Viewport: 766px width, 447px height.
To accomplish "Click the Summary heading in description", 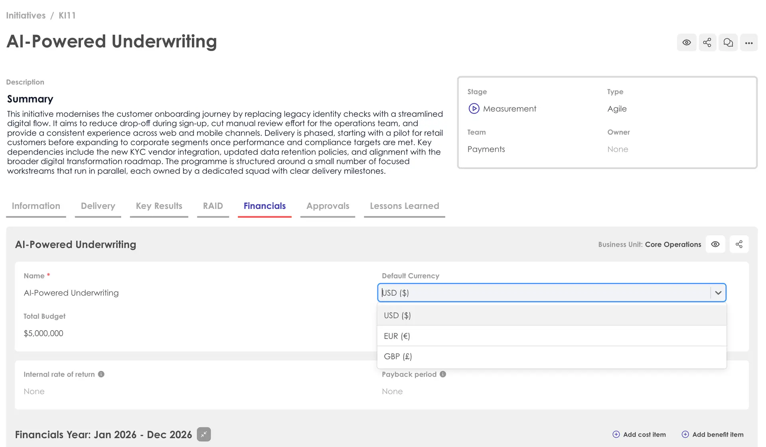I will 30,99.
